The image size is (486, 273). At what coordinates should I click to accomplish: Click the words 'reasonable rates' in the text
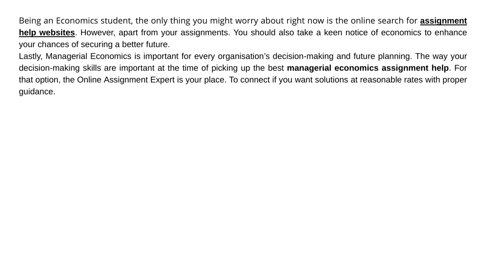[x=391, y=80]
